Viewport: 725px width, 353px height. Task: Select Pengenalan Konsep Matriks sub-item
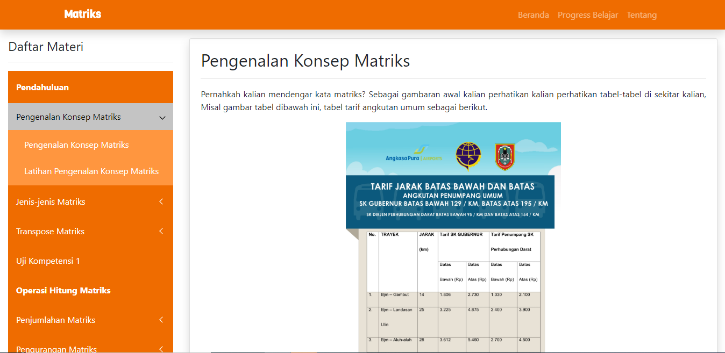(76, 145)
